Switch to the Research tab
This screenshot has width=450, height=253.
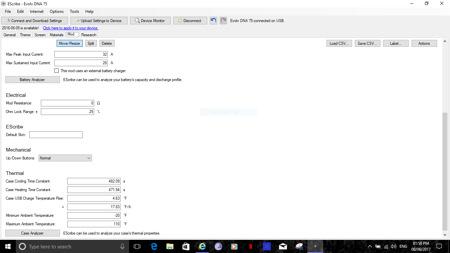89,35
